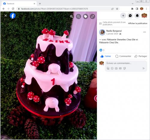Viewport: 150px width, 140px height.
Task: Open a new browser tab
Action: tap(40, 4)
